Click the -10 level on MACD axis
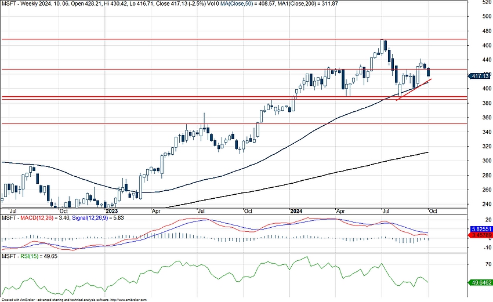This screenshot has height=302, width=493. [487, 248]
